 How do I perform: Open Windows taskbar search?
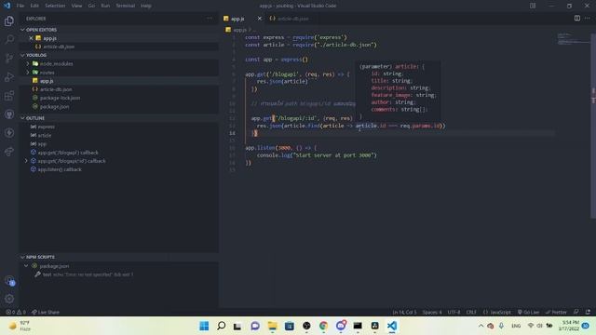pyautogui.click(x=222, y=326)
